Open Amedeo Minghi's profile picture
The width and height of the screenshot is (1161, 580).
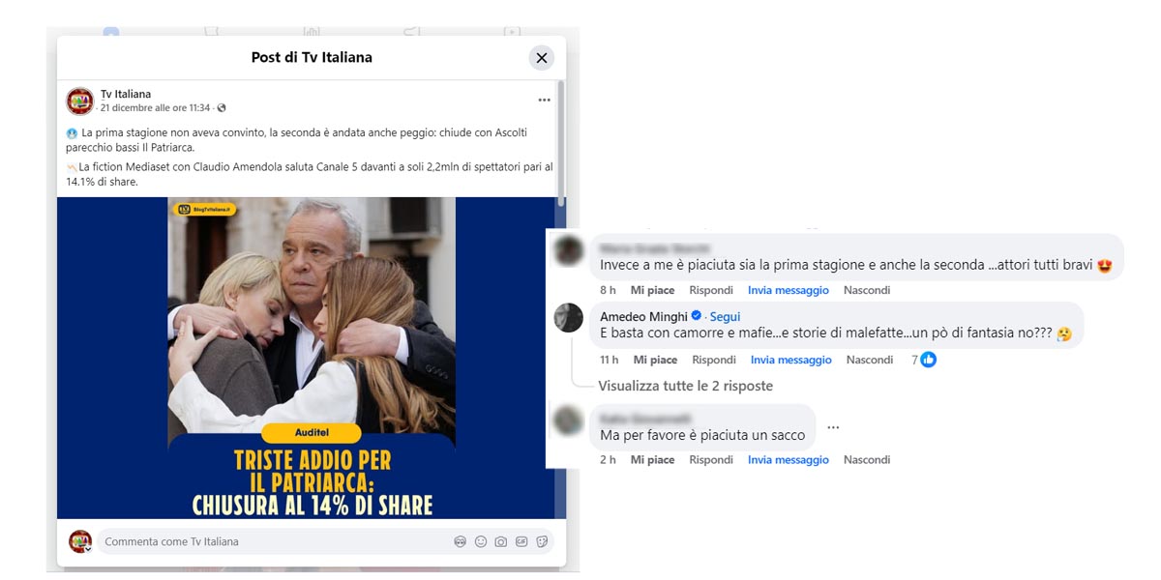[x=568, y=317]
